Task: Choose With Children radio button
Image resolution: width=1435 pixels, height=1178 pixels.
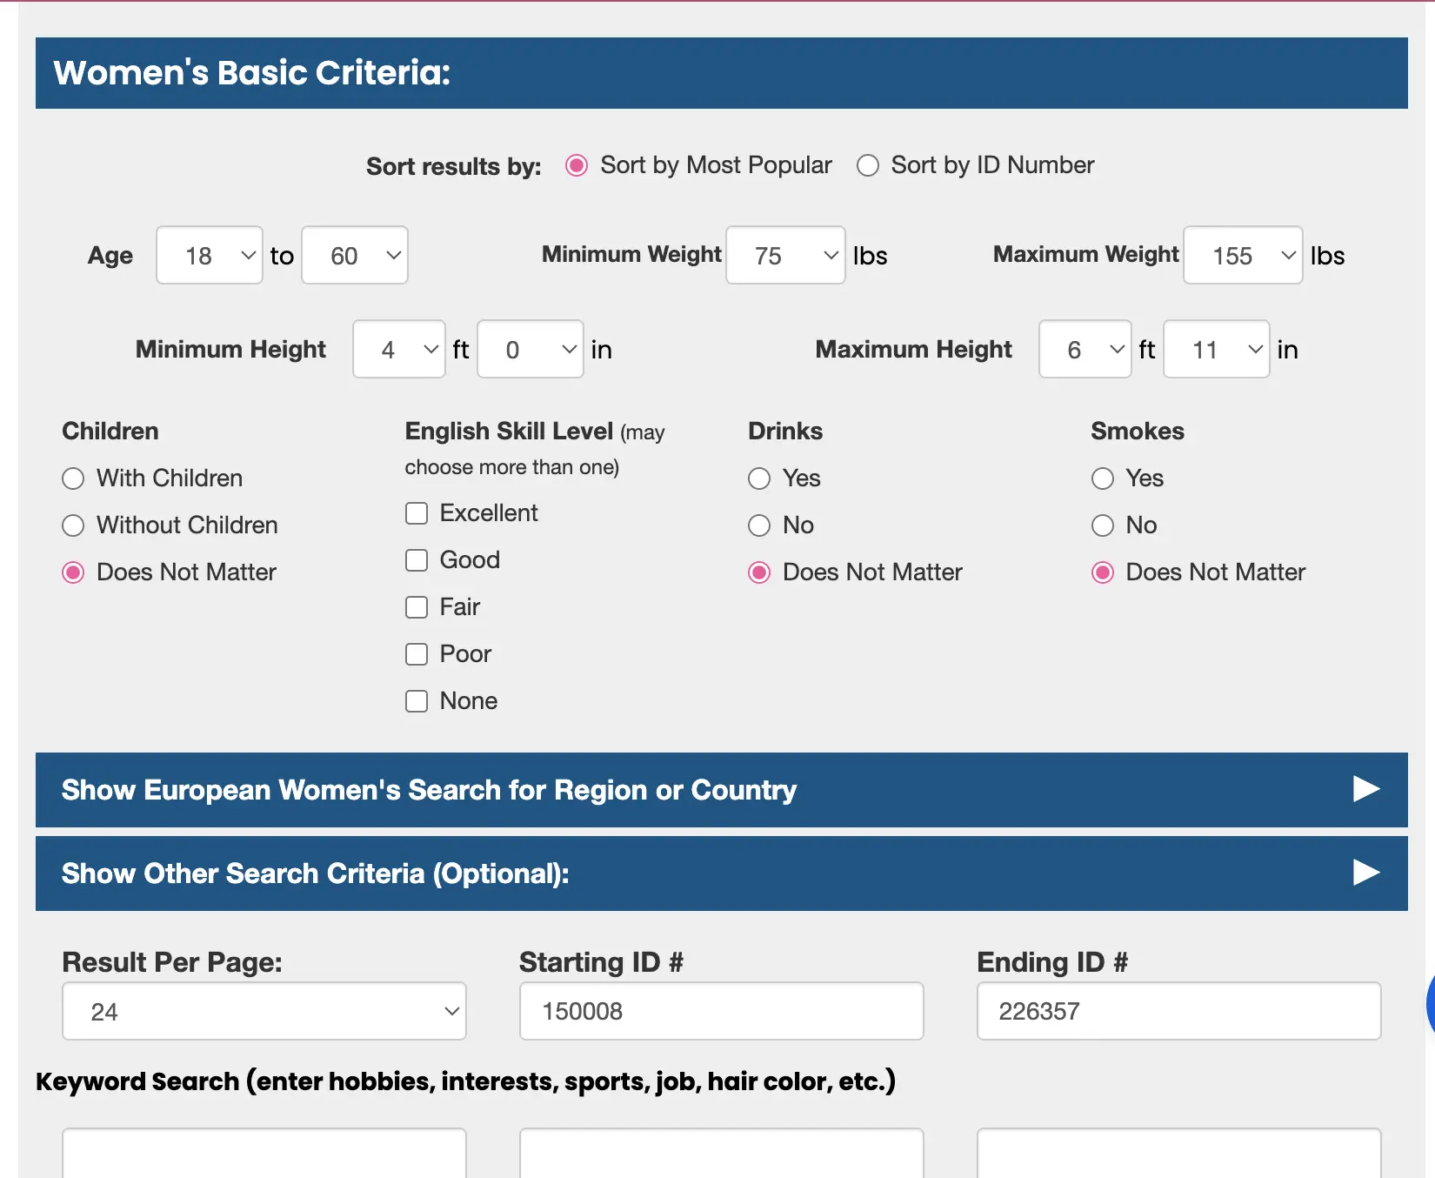Action: (x=73, y=479)
